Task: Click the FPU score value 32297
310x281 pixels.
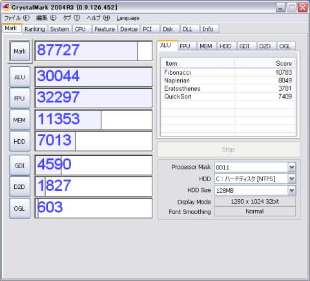Action: (58, 97)
